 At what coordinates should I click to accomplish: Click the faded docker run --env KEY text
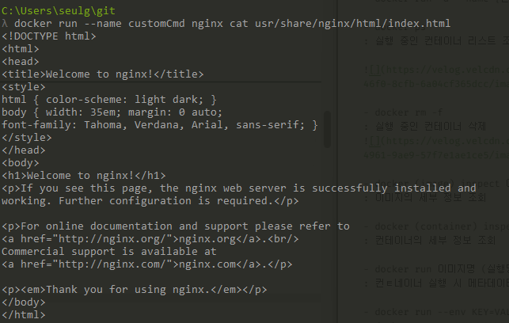coord(442,312)
